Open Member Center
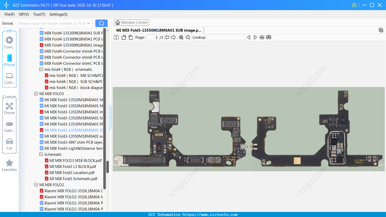Viewport: 386px width, 217px height. 131,23
